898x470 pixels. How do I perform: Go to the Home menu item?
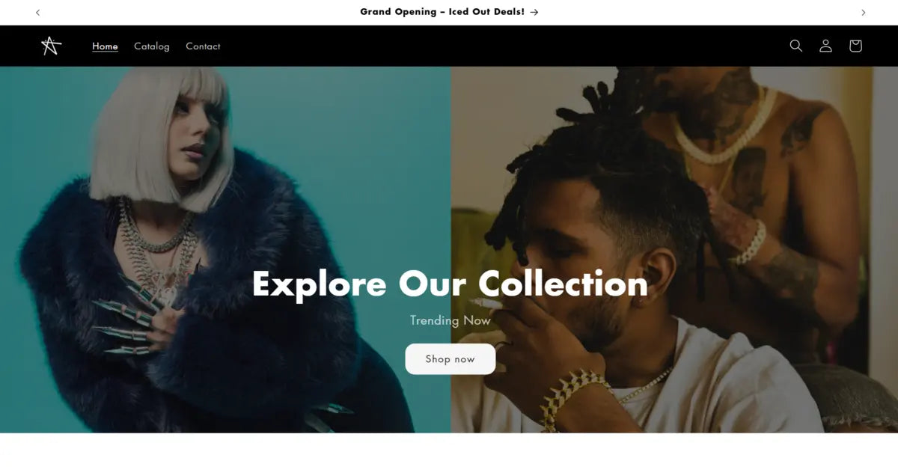[105, 46]
